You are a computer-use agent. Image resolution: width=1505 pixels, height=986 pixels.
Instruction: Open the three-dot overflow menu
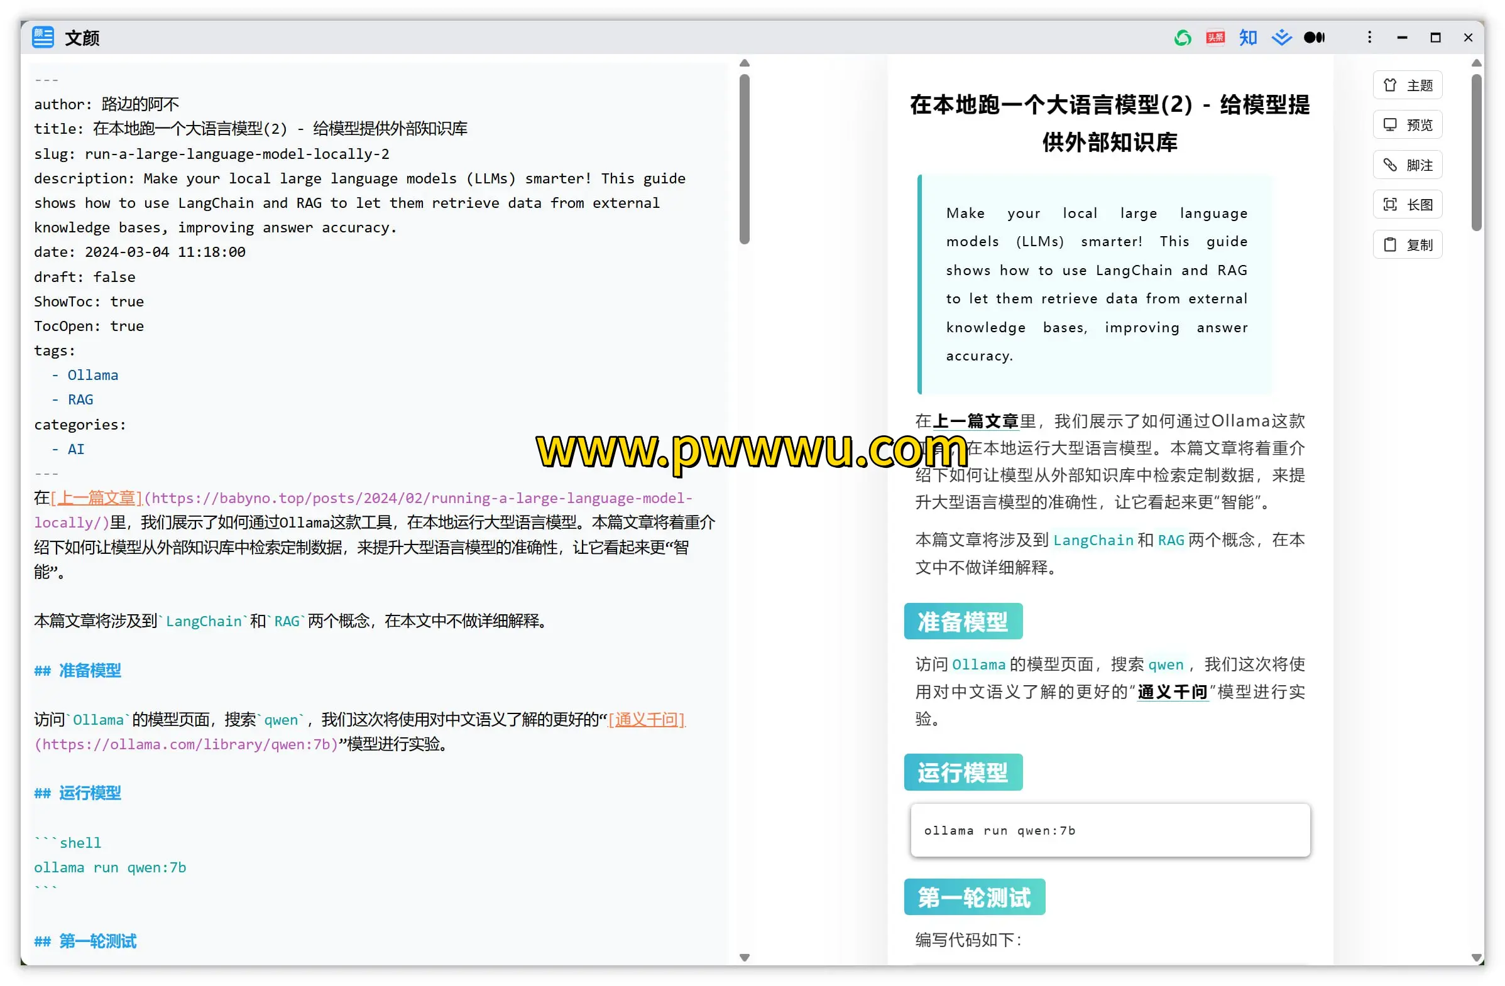click(1369, 37)
